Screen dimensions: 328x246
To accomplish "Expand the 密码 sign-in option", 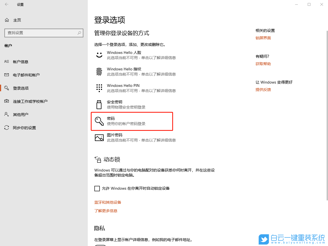I will click(x=132, y=121).
